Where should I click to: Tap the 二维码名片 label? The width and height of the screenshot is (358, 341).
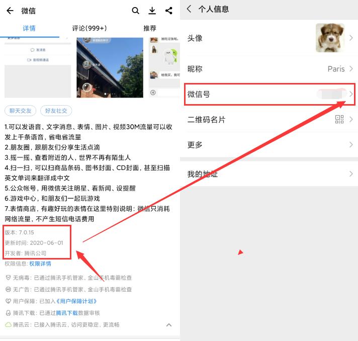(206, 120)
